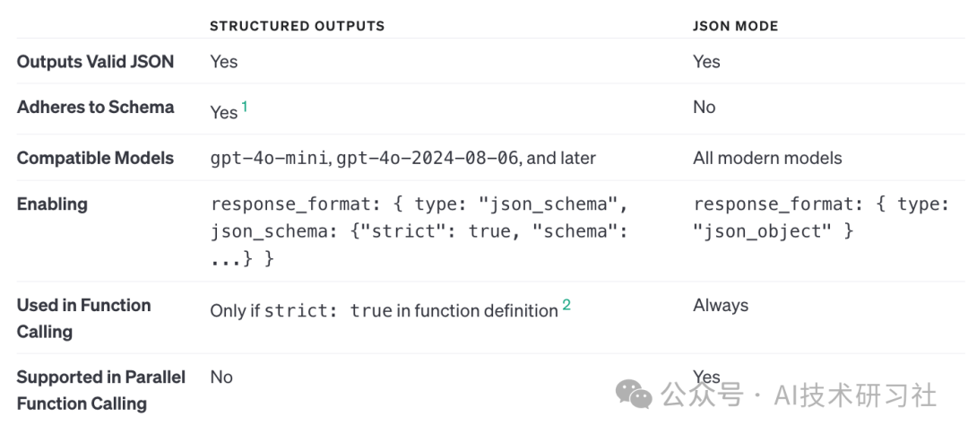Viewport: 968px width, 434px height.
Task: Click the Always cell under JSON MODE
Action: click(x=720, y=305)
